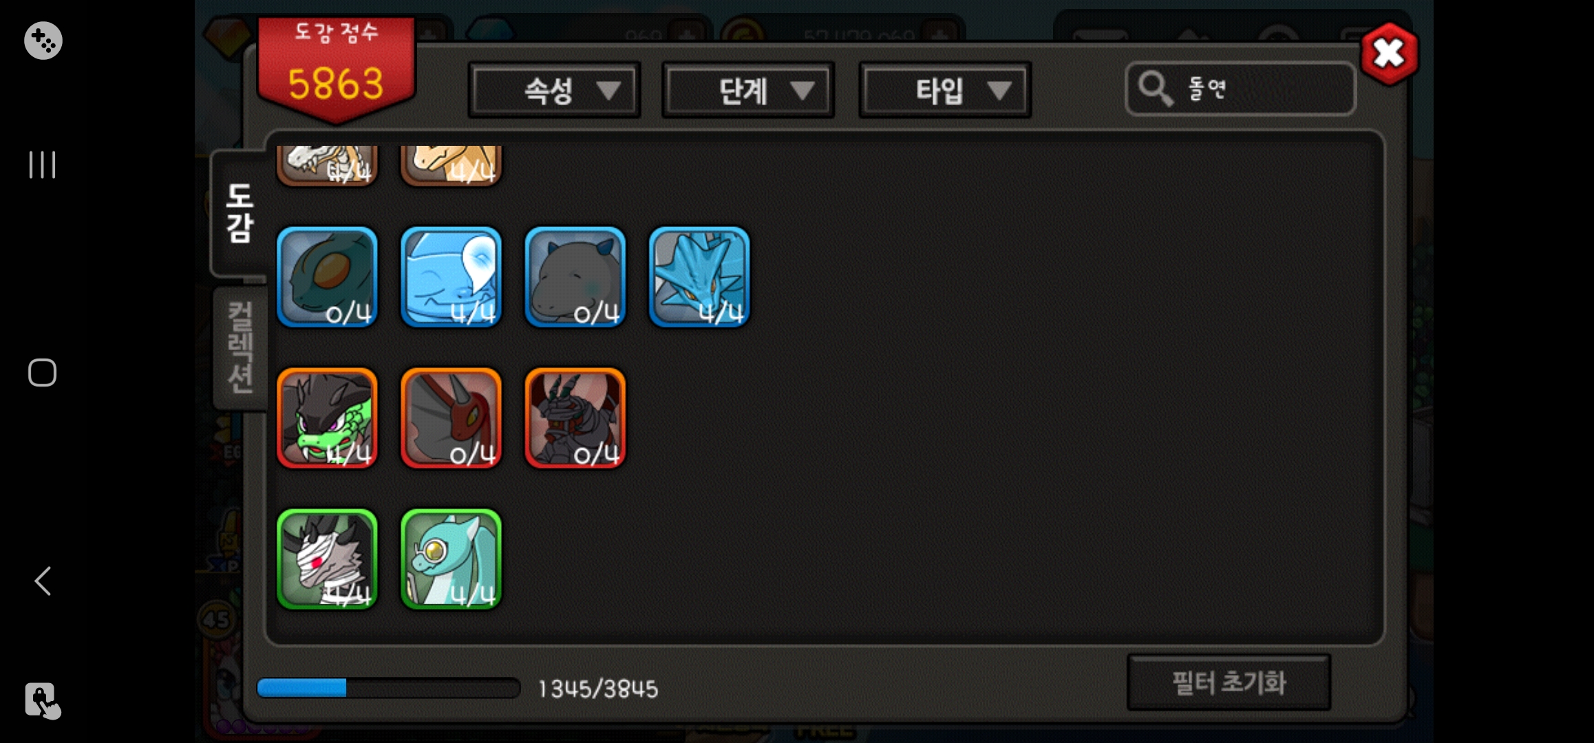Open the black and green fanged dragon entry

[x=327, y=418]
